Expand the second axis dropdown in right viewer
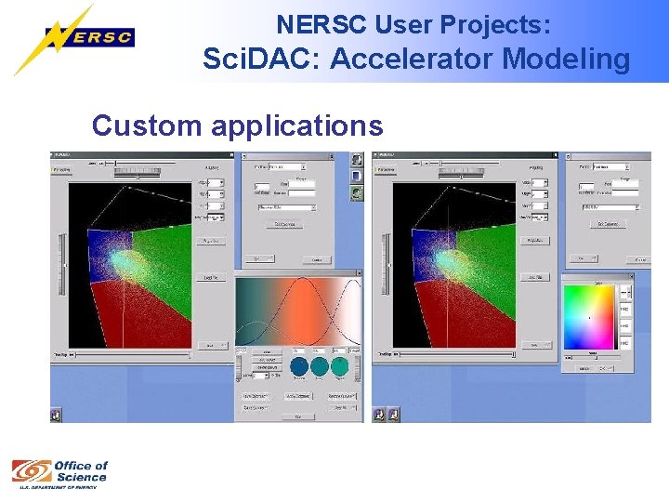The height and width of the screenshot is (502, 669). click(x=539, y=194)
